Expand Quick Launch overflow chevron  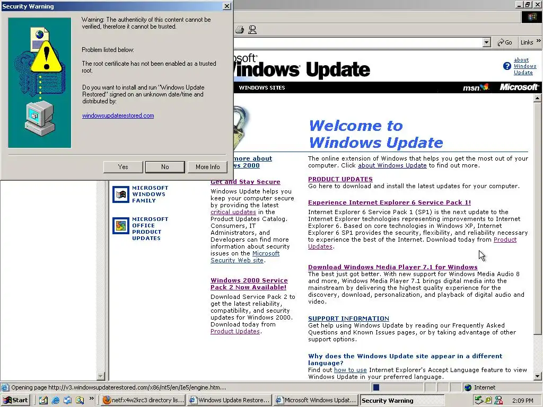91,399
